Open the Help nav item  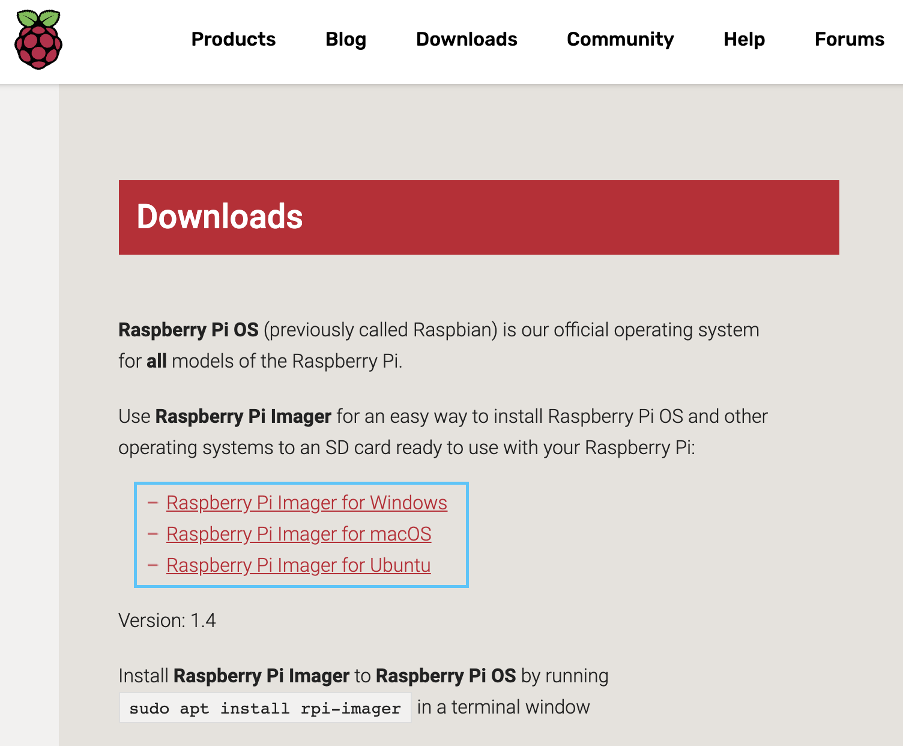(744, 40)
